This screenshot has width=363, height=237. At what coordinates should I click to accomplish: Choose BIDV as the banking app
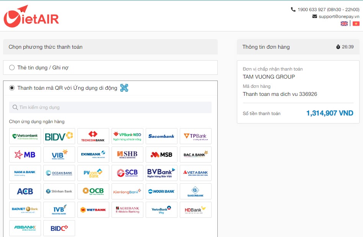point(59,136)
